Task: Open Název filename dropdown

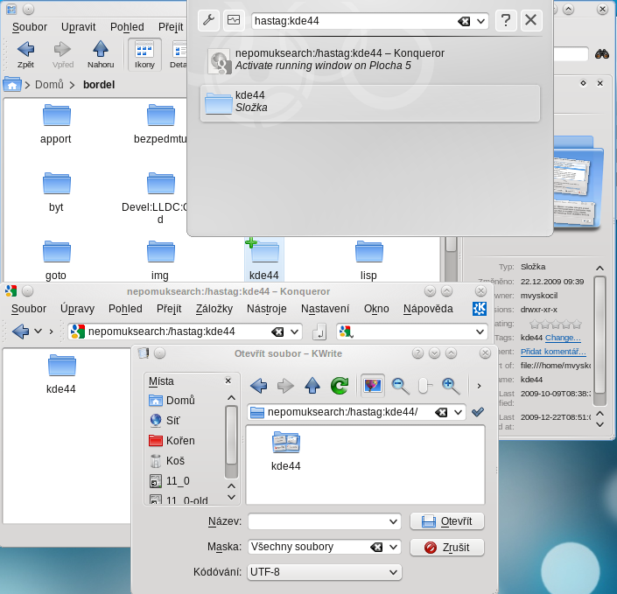Action: pyautogui.click(x=393, y=521)
